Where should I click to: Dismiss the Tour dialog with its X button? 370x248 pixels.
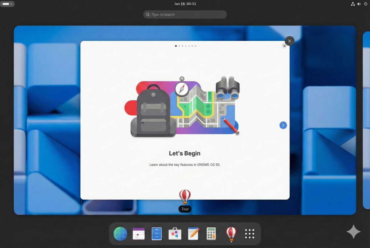click(x=284, y=46)
